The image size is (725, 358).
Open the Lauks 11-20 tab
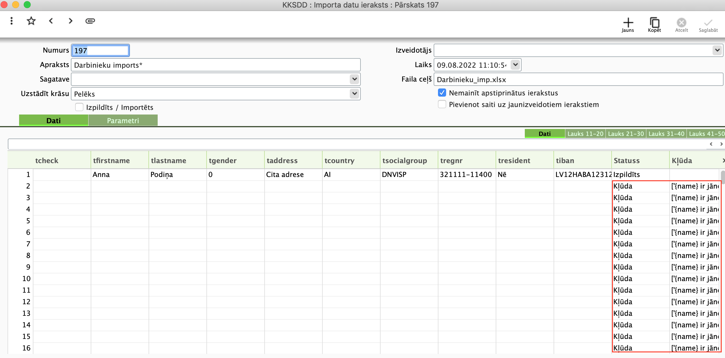point(585,134)
